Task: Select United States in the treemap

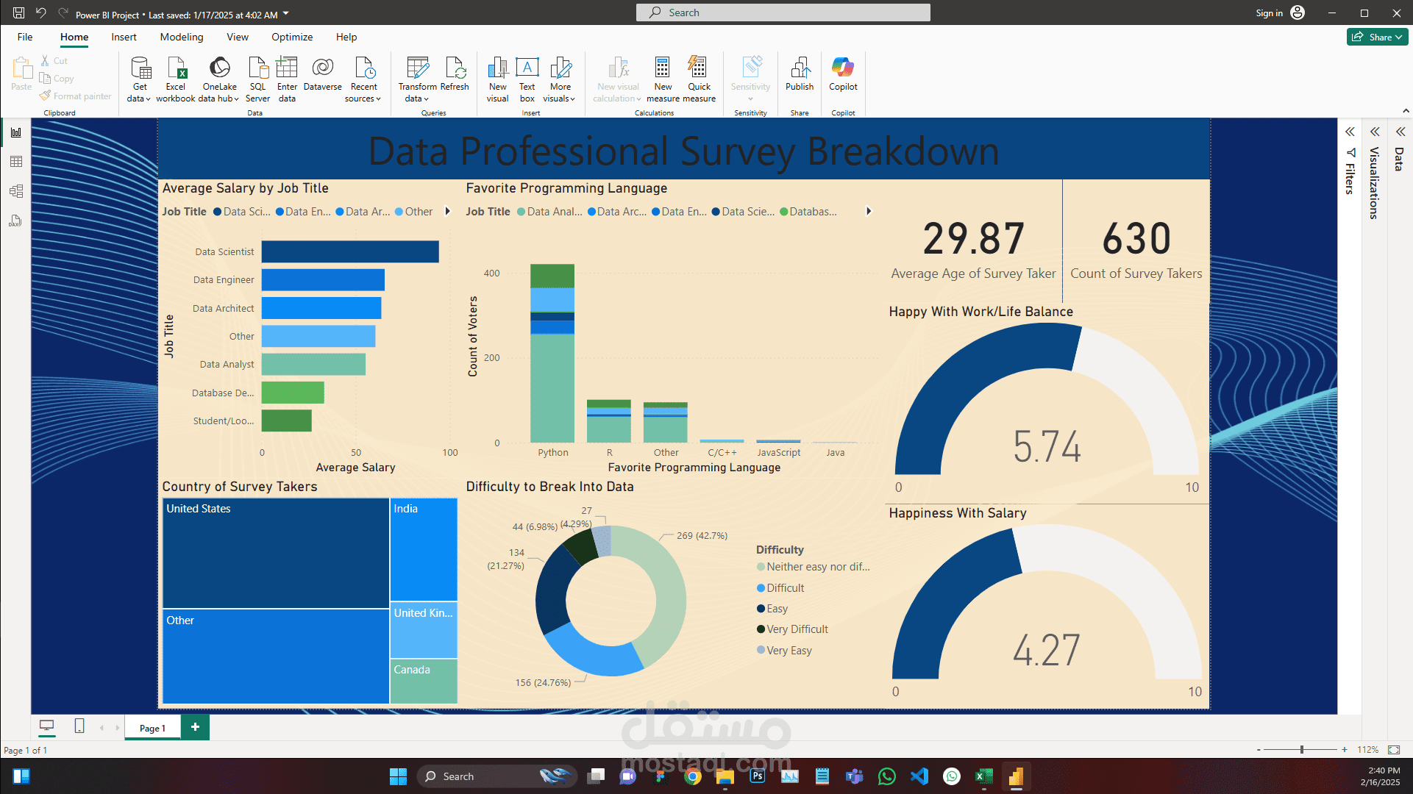Action: (275, 553)
